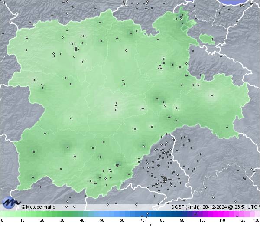Click the 130 label on the legend scale
Screen dimensions: 260x226
pyautogui.click(x=256, y=220)
